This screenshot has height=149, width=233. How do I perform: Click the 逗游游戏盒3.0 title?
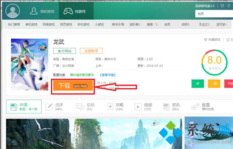205,6
